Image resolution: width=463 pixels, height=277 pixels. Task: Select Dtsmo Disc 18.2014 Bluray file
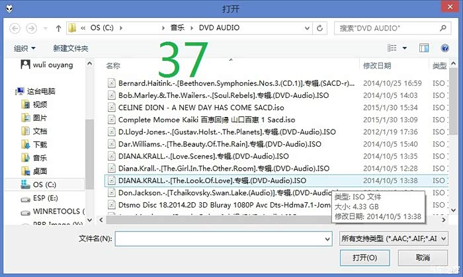pos(224,205)
